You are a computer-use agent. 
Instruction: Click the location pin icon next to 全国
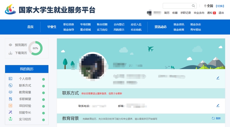click(205, 6)
